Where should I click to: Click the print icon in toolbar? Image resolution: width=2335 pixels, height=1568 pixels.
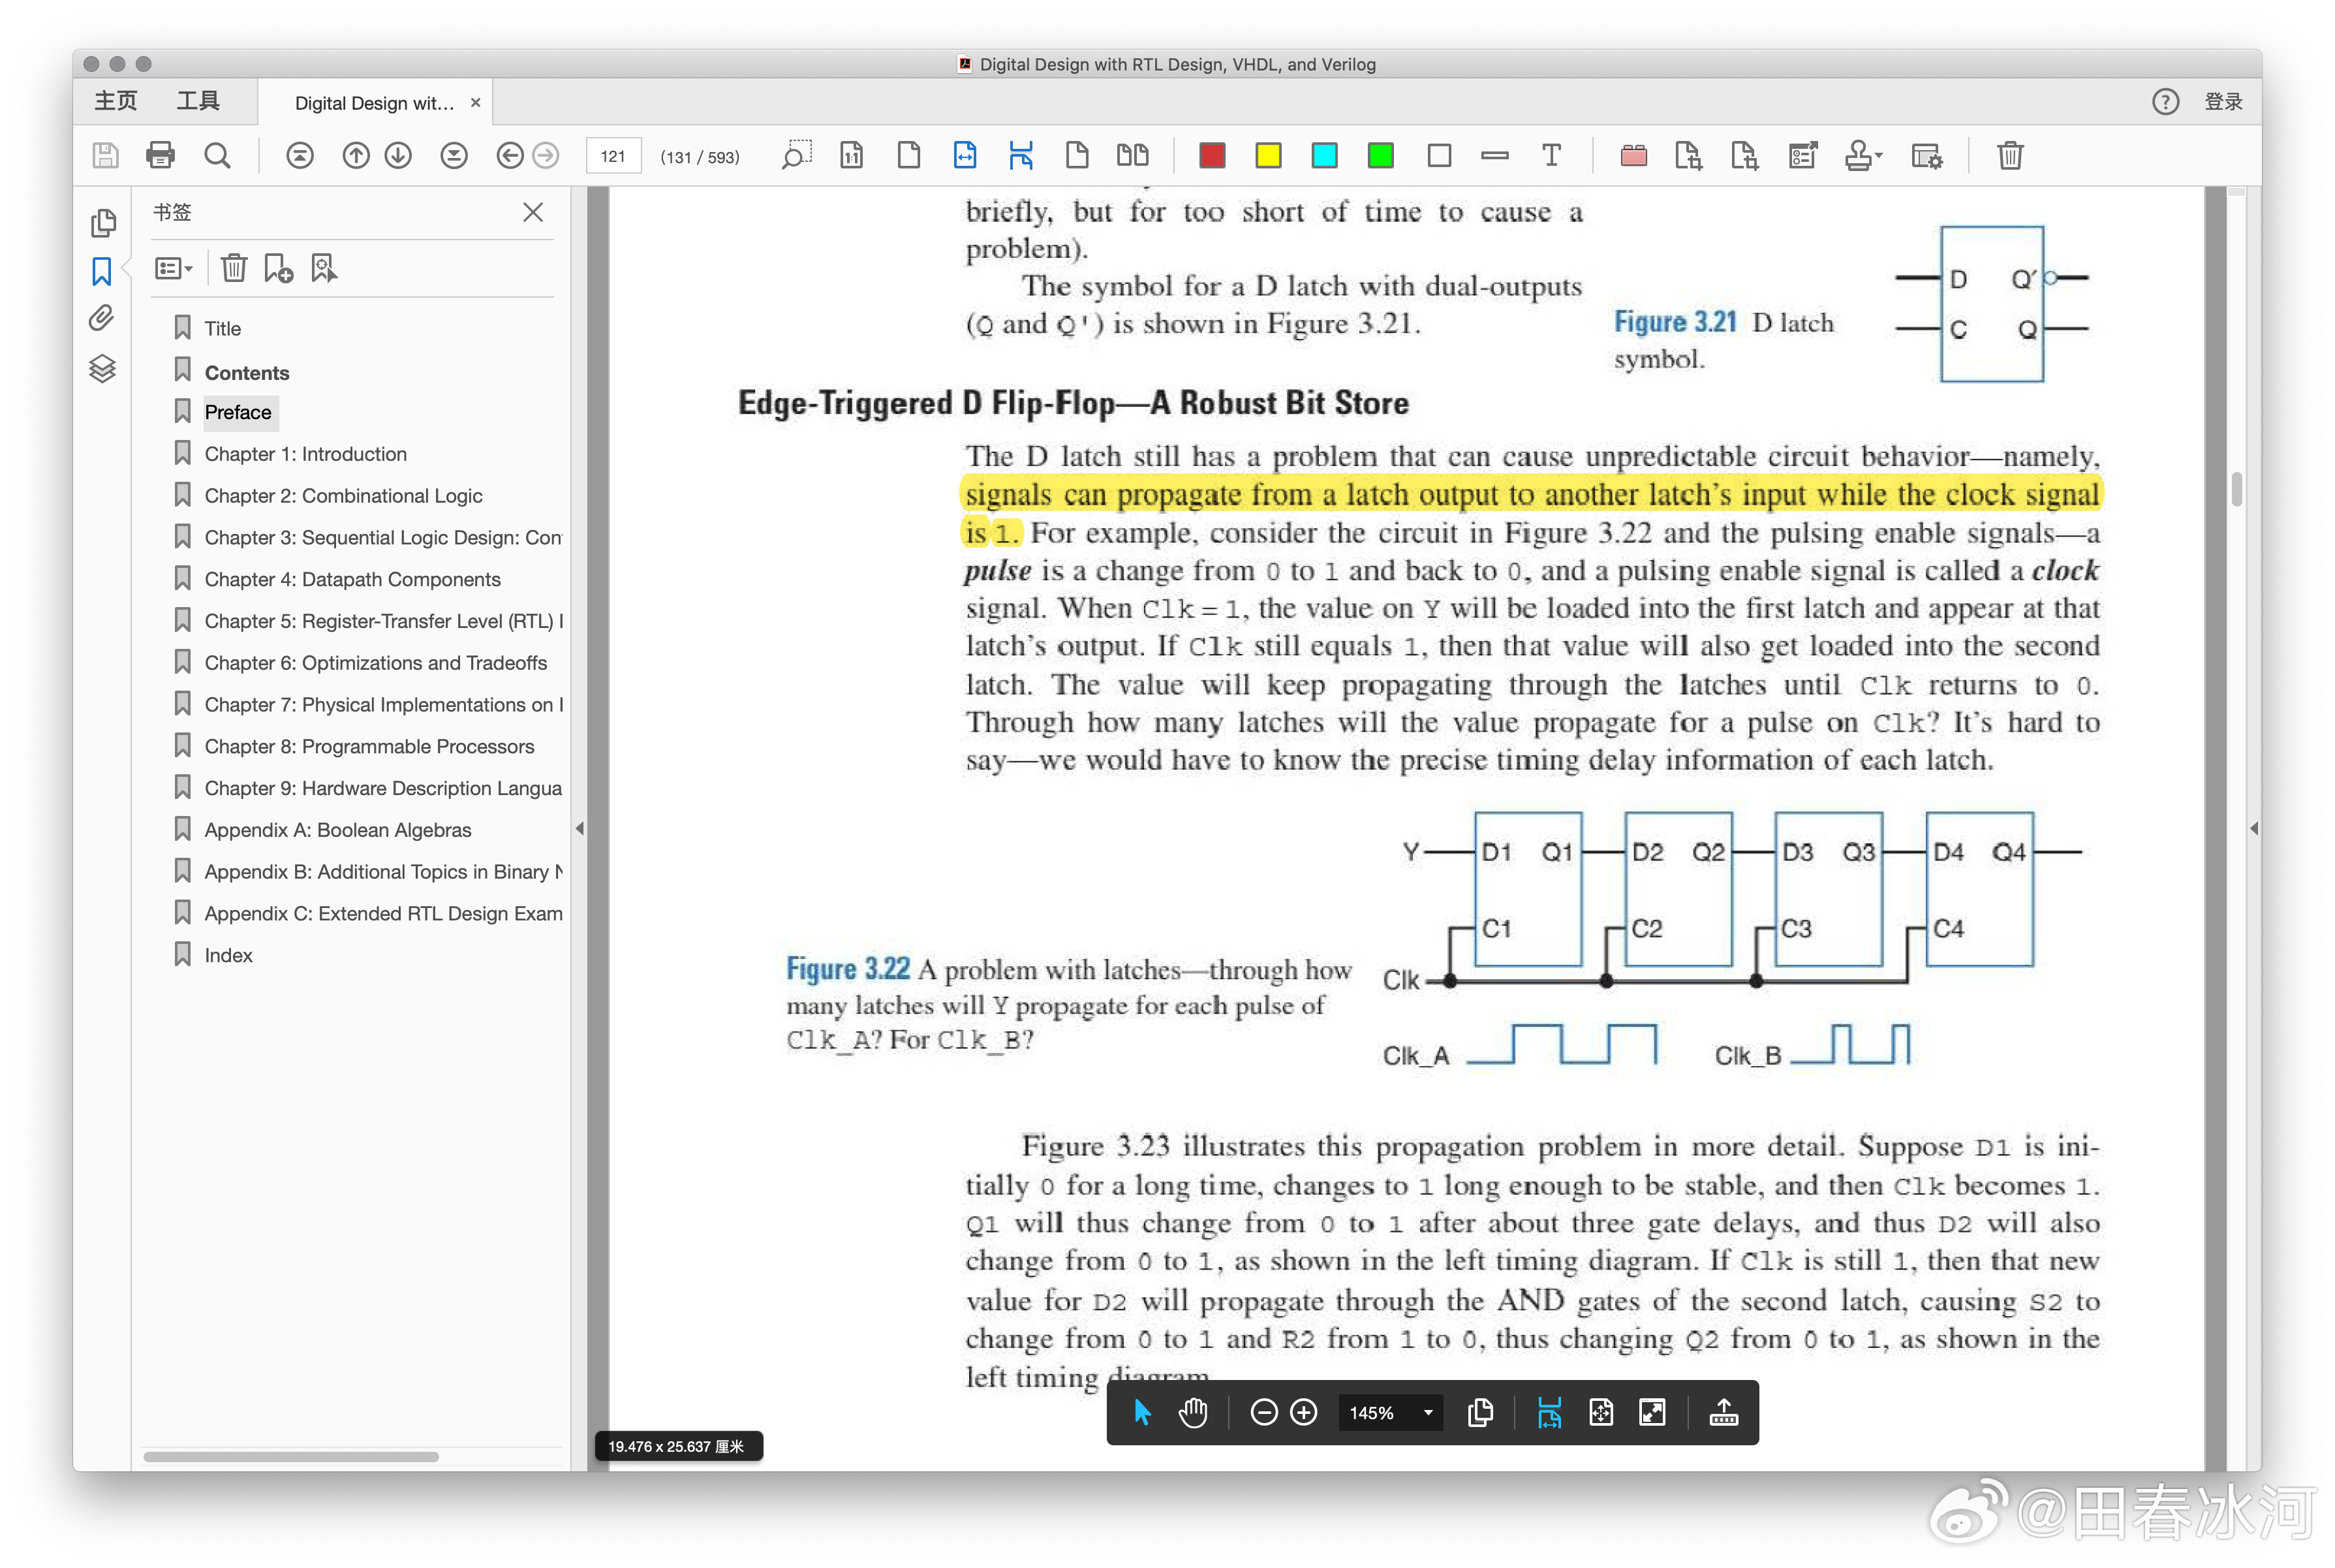[x=160, y=156]
